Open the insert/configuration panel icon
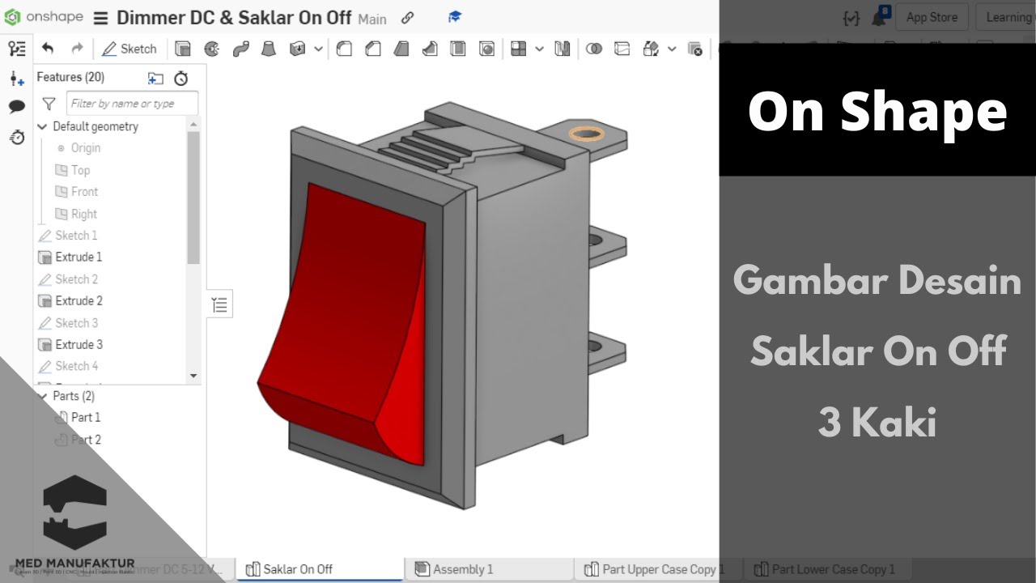Screen dimensions: 1036x583 coord(17,79)
